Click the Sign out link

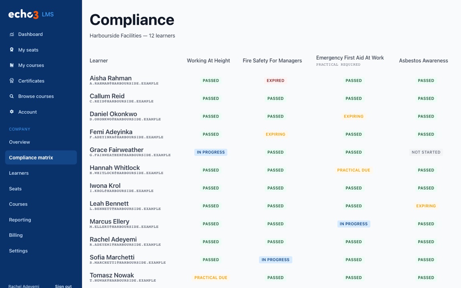63,286
